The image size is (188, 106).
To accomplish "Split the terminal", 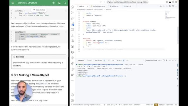I will coord(164,60).
